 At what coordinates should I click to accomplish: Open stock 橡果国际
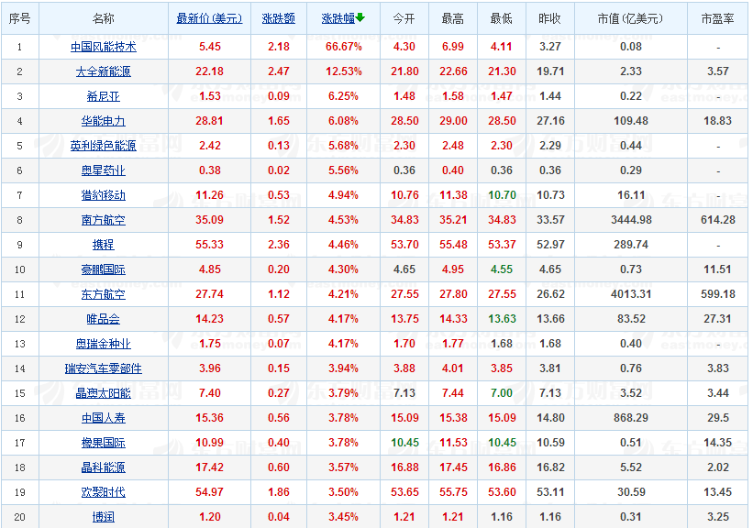tap(104, 443)
